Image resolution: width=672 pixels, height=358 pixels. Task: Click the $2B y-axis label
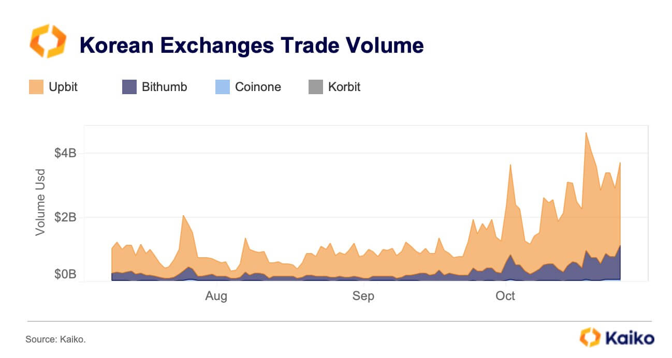click(65, 217)
